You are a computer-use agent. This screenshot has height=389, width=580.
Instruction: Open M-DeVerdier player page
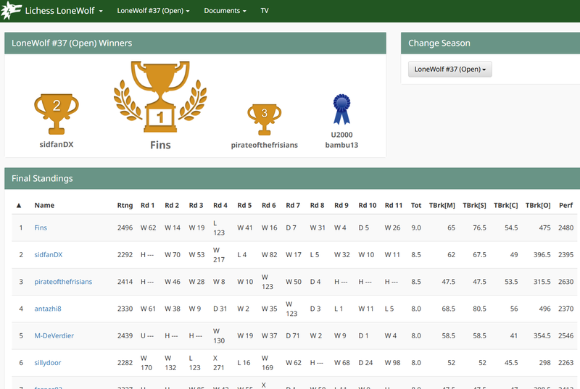(54, 335)
